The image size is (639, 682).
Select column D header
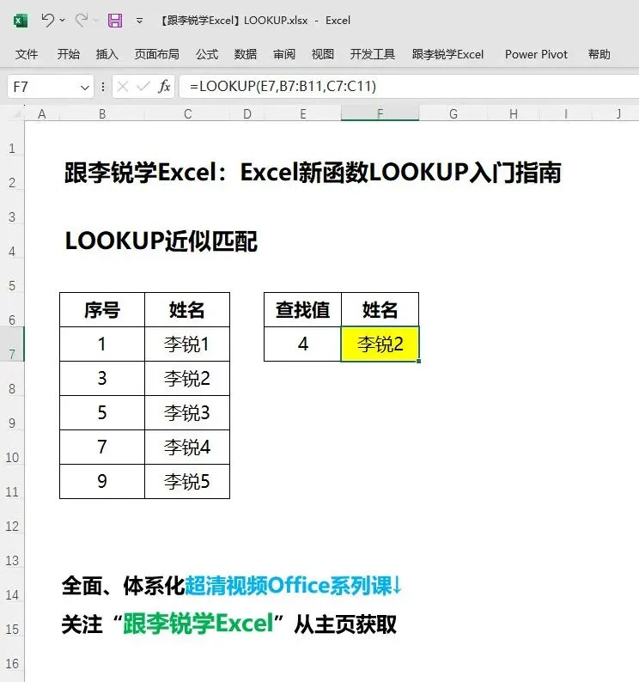pyautogui.click(x=247, y=114)
